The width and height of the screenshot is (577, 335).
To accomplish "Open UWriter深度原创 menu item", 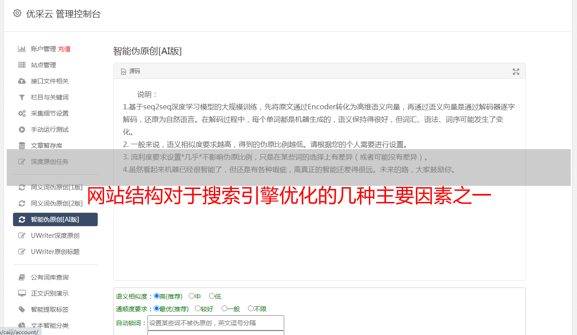I will point(55,236).
